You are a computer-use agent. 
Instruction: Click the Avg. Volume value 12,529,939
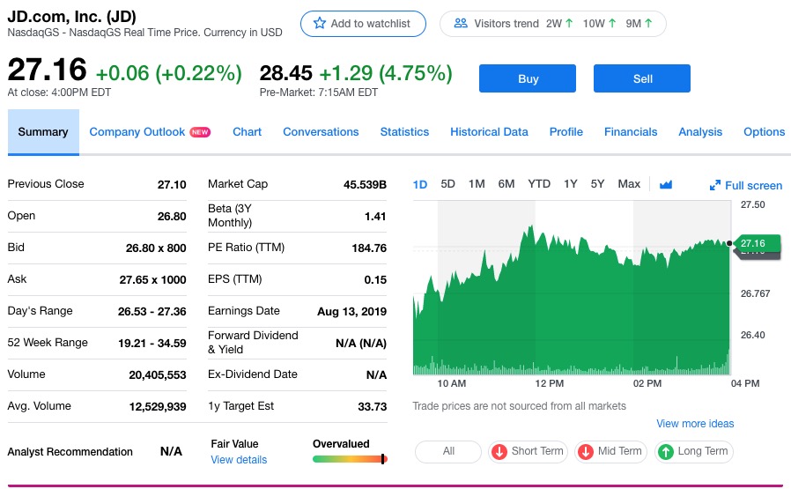(x=158, y=407)
